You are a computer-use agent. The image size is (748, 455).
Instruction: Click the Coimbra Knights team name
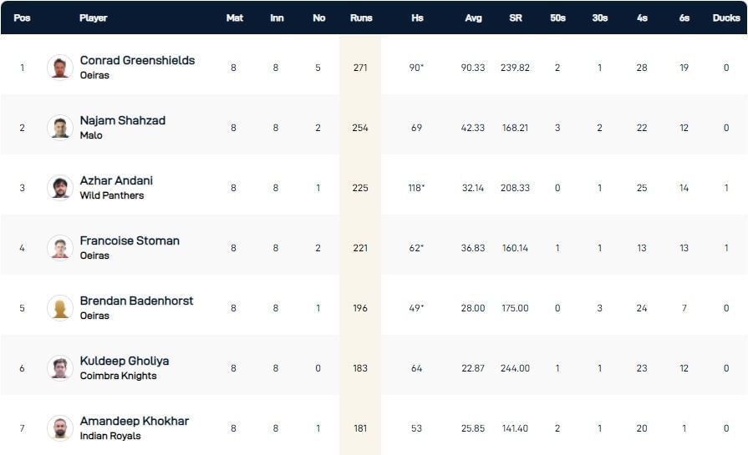(118, 376)
